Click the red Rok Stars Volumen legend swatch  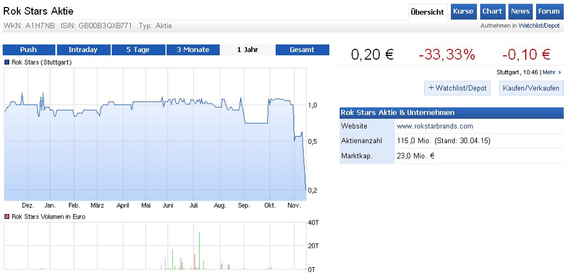click(7, 217)
